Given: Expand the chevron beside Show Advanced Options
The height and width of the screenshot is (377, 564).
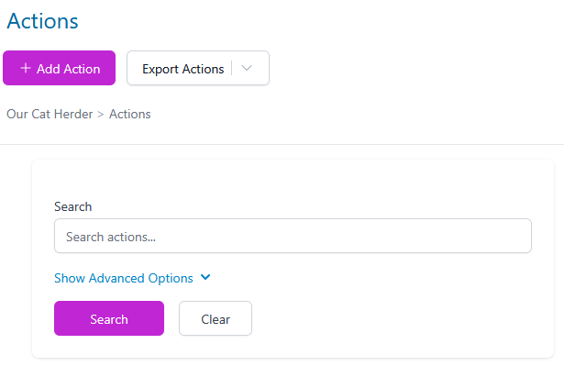Looking at the screenshot, I should point(205,278).
